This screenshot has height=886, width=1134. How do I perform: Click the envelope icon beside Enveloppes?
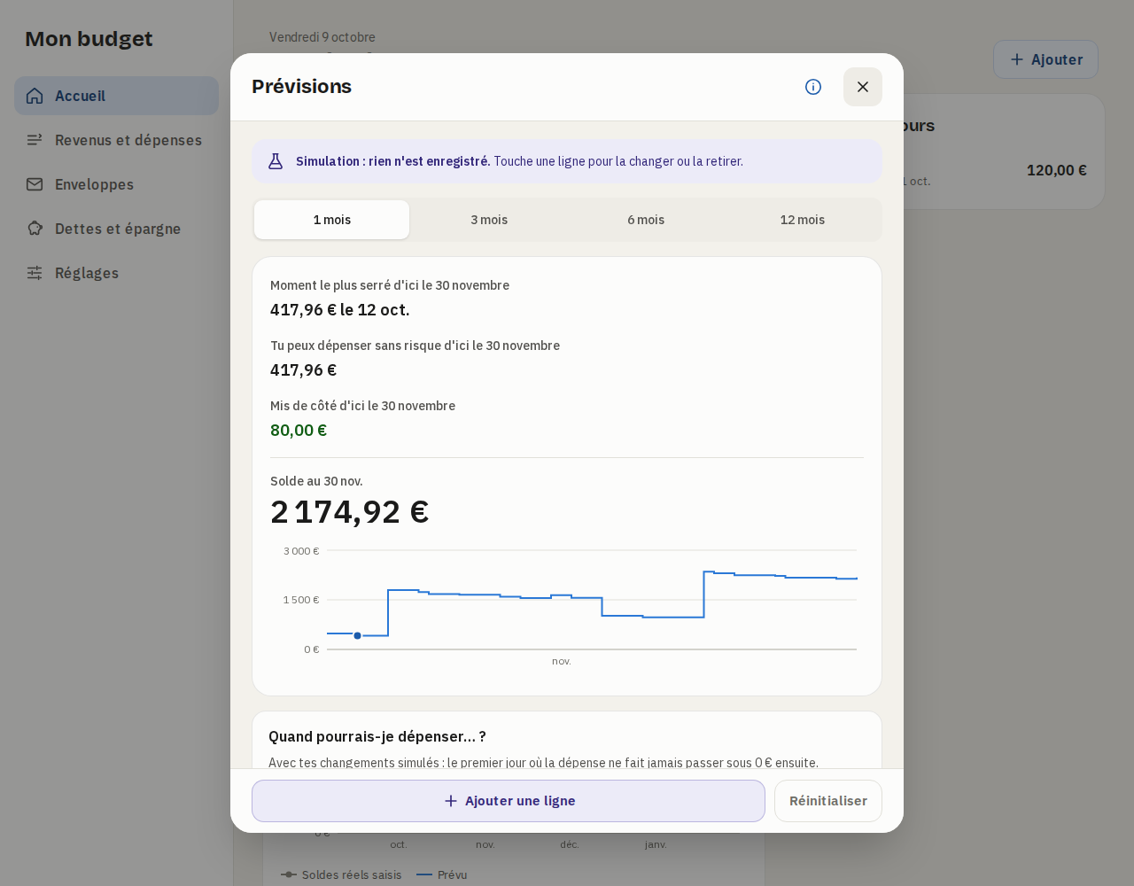35,184
